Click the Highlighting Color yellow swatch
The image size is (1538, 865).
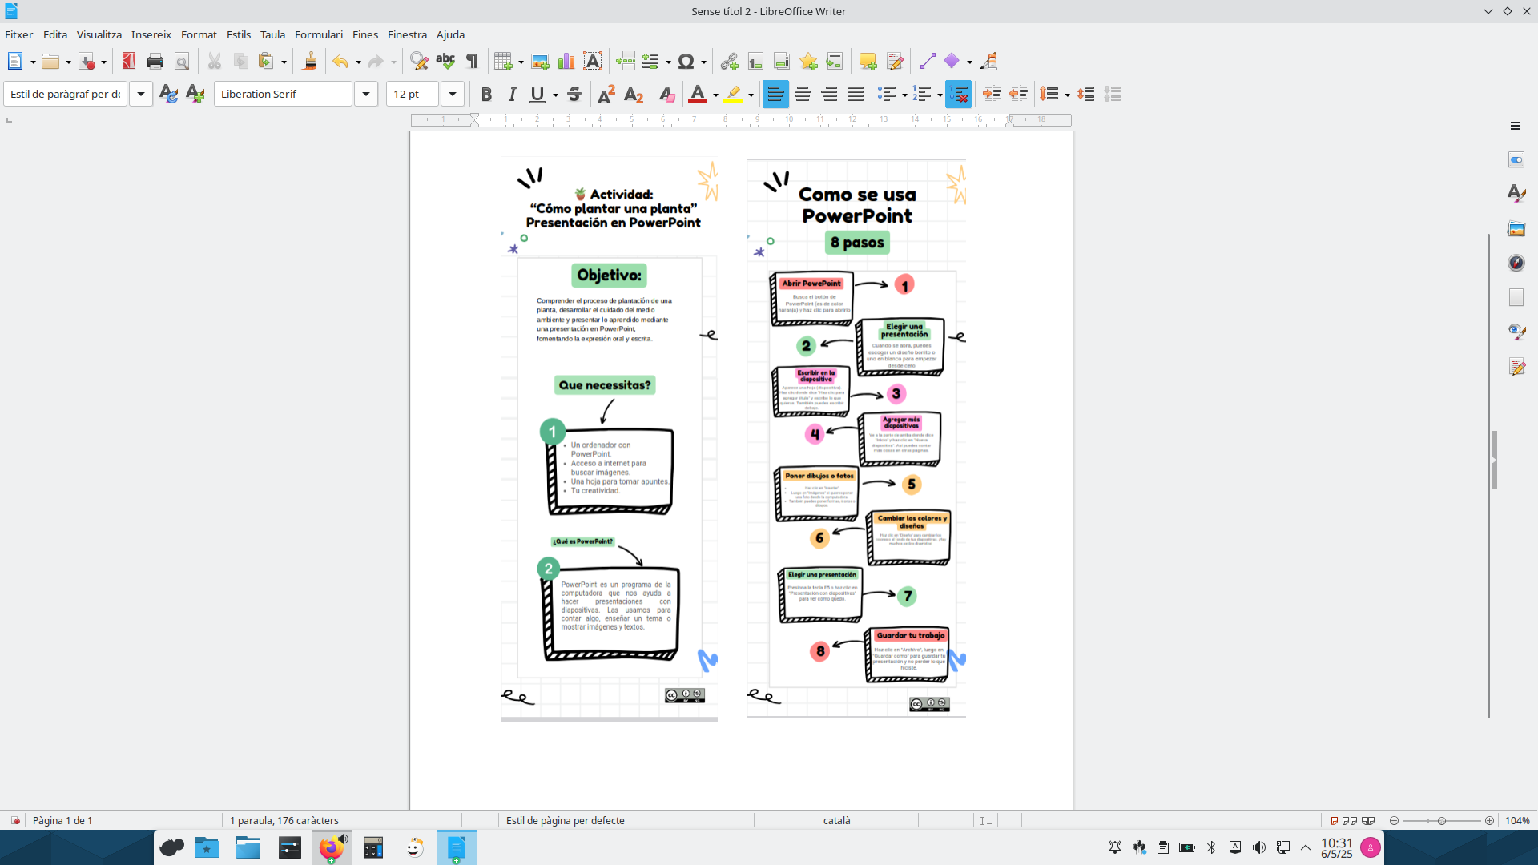point(733,95)
